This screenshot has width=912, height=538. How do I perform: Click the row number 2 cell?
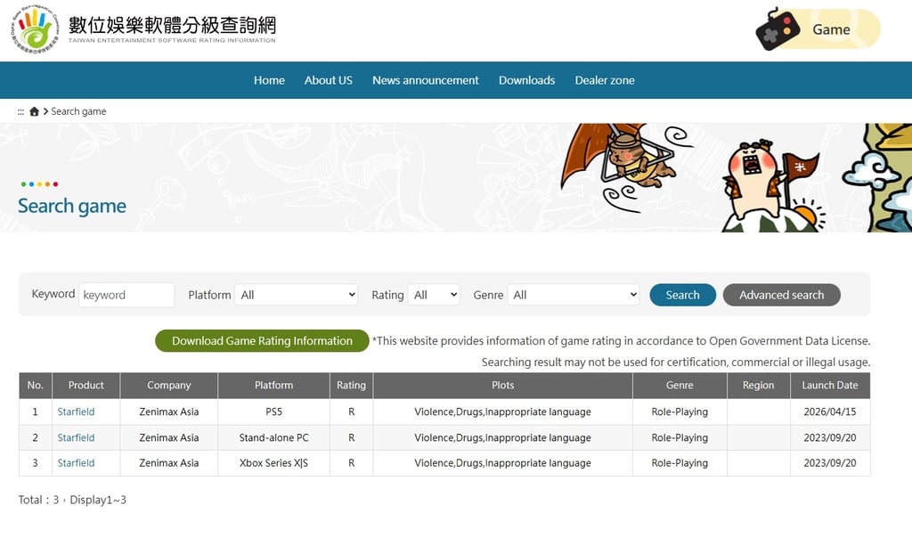tap(36, 437)
